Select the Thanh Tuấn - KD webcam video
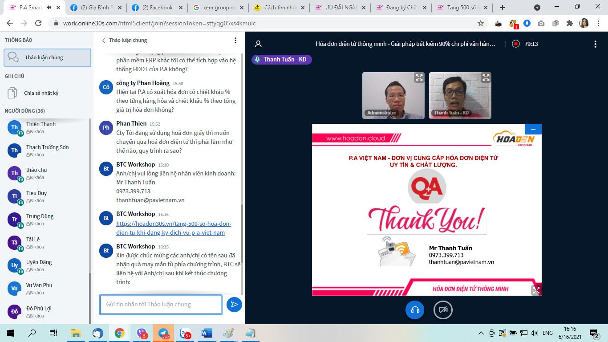Image resolution: width=608 pixels, height=342 pixels. coord(460,95)
